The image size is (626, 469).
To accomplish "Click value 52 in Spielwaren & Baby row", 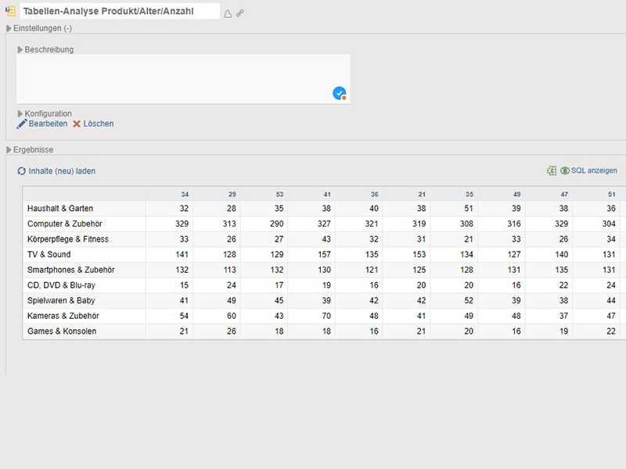I will click(x=469, y=300).
